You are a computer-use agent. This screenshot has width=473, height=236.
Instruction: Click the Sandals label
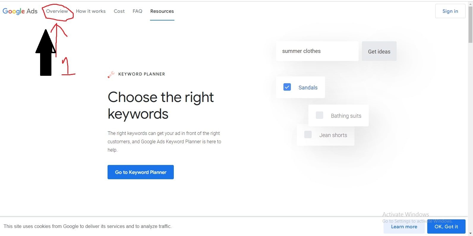click(308, 88)
